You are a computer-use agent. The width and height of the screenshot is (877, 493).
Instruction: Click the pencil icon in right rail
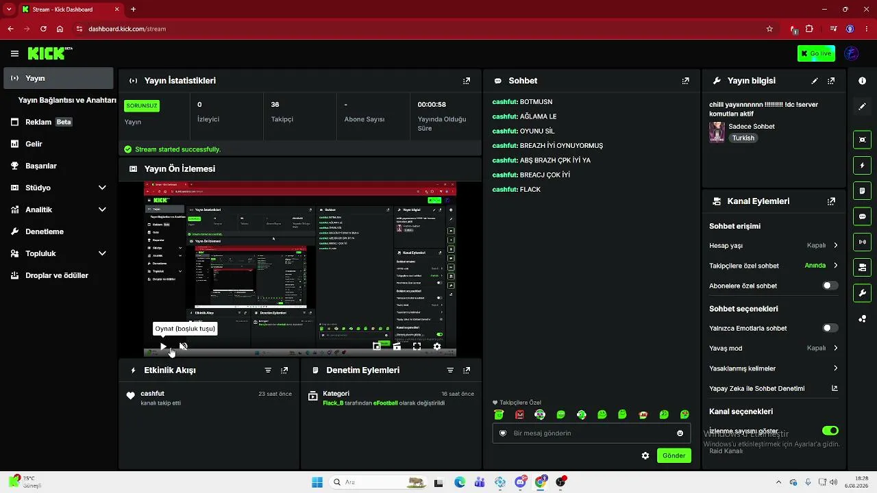[x=863, y=107]
